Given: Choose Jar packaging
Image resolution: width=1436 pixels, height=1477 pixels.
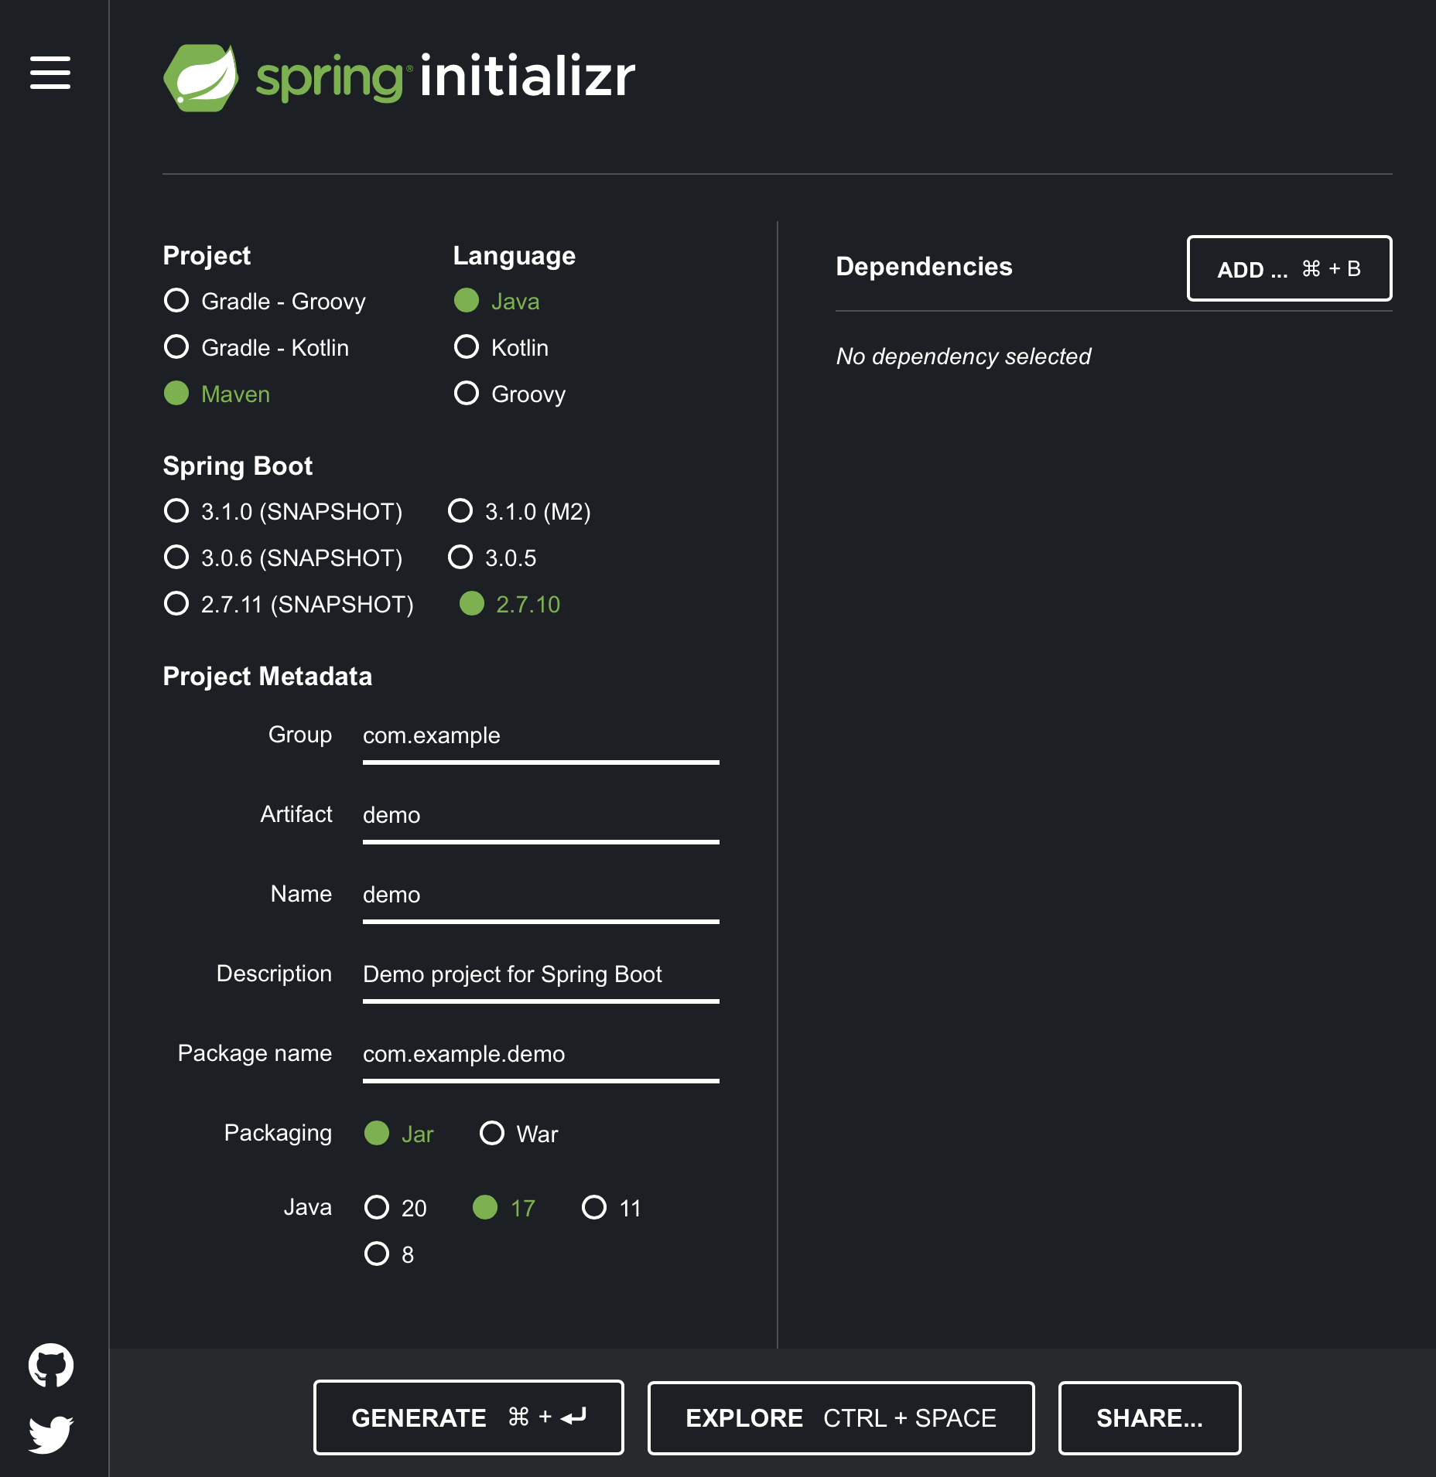Looking at the screenshot, I should tap(399, 1134).
